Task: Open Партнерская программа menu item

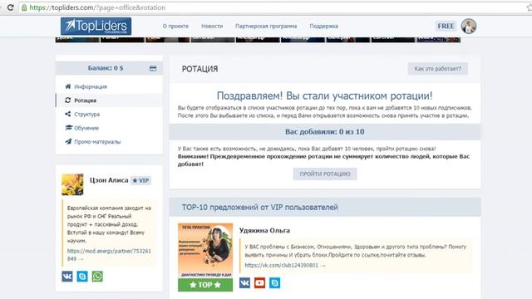Action: tap(266, 26)
